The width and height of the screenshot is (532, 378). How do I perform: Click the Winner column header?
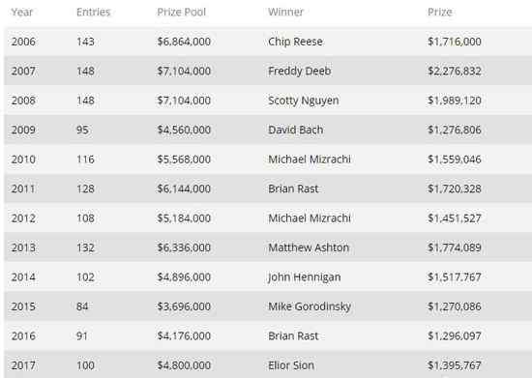285,13
